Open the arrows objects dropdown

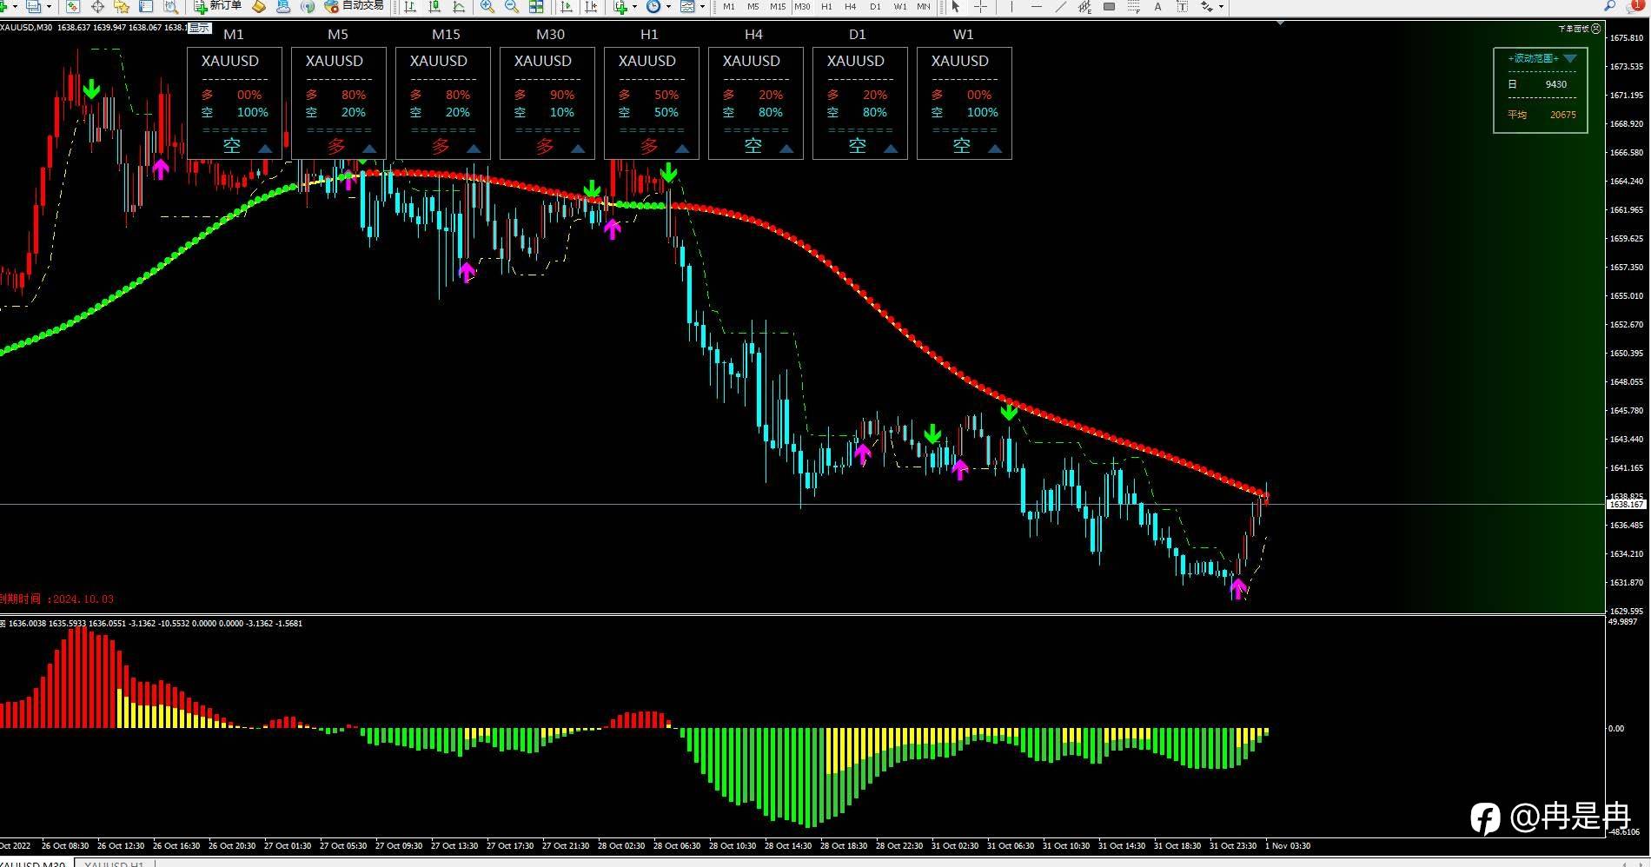[1221, 6]
